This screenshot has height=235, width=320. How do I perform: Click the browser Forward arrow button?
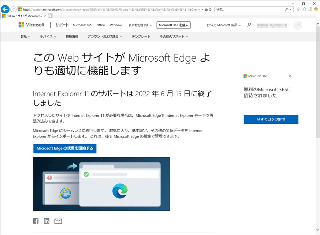13,9
